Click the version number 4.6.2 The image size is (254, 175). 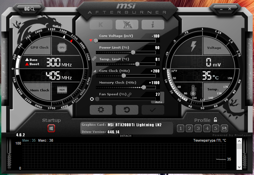[20, 135]
